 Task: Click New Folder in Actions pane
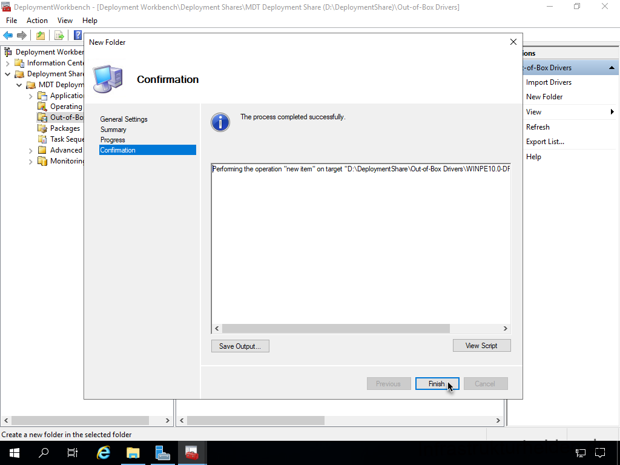pos(544,97)
